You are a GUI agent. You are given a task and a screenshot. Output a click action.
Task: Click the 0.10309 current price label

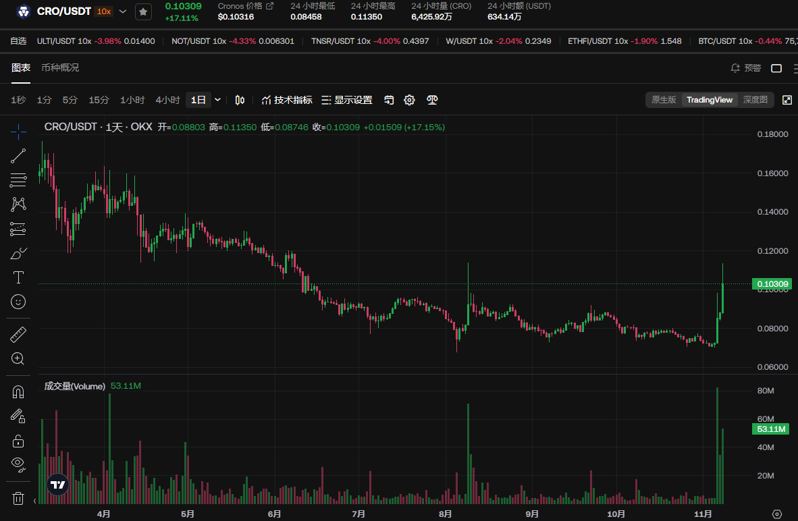point(772,284)
